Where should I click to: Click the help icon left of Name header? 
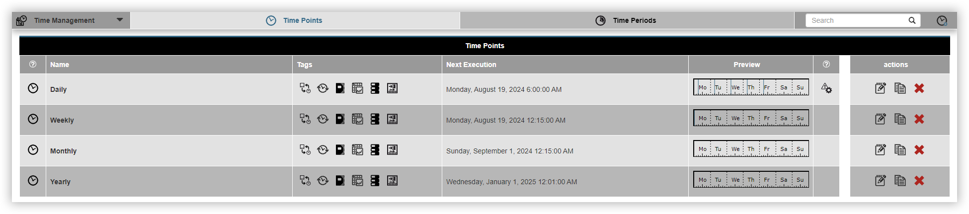point(33,65)
